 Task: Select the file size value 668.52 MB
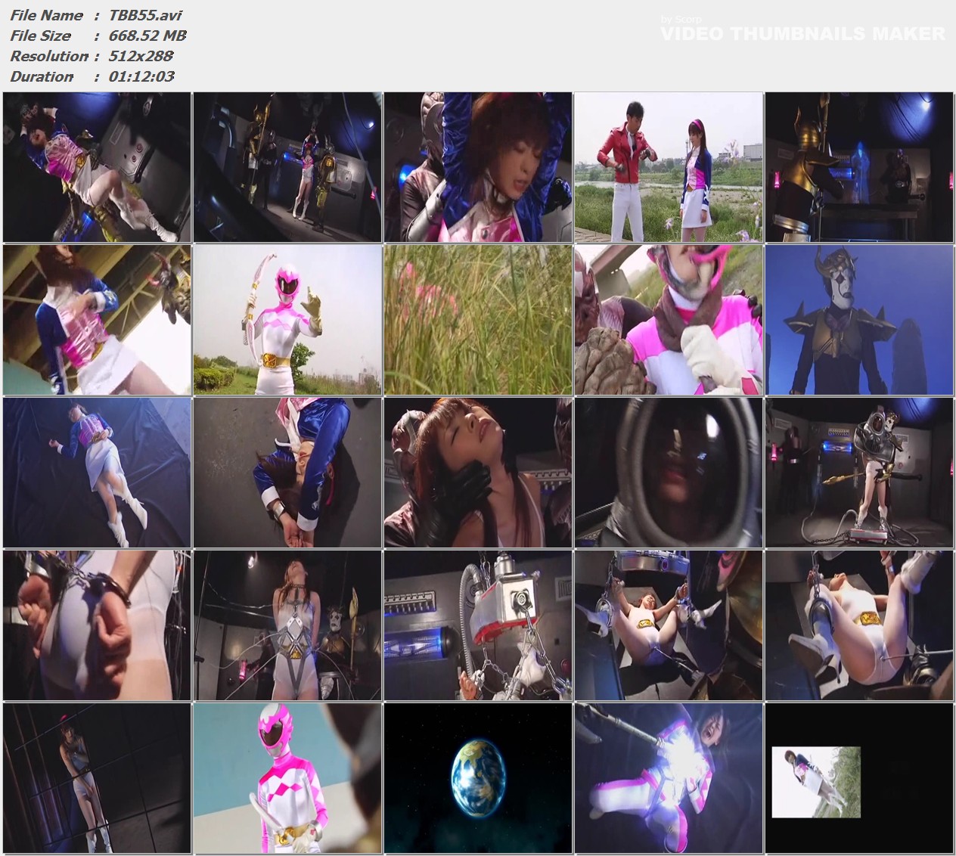(147, 36)
